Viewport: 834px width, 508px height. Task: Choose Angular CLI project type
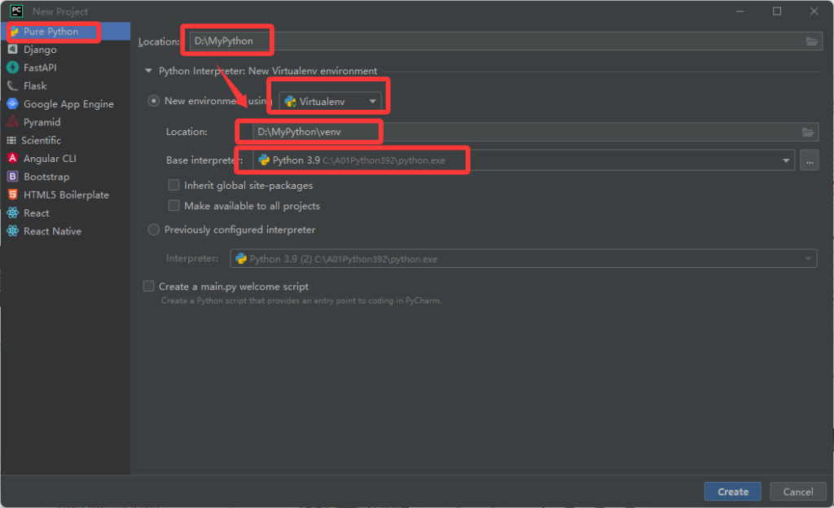(50, 159)
